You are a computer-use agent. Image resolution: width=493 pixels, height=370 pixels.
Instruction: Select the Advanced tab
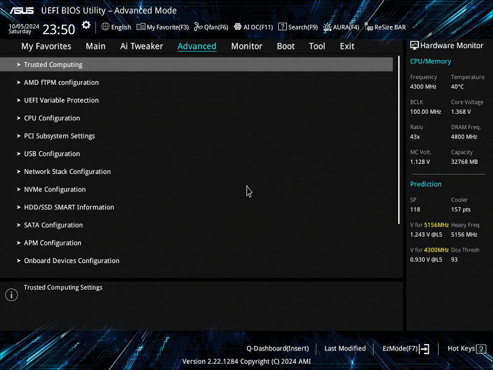[197, 46]
